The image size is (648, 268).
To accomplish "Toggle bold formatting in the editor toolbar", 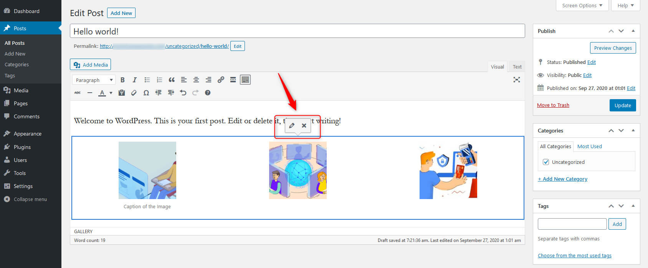I will tap(122, 80).
